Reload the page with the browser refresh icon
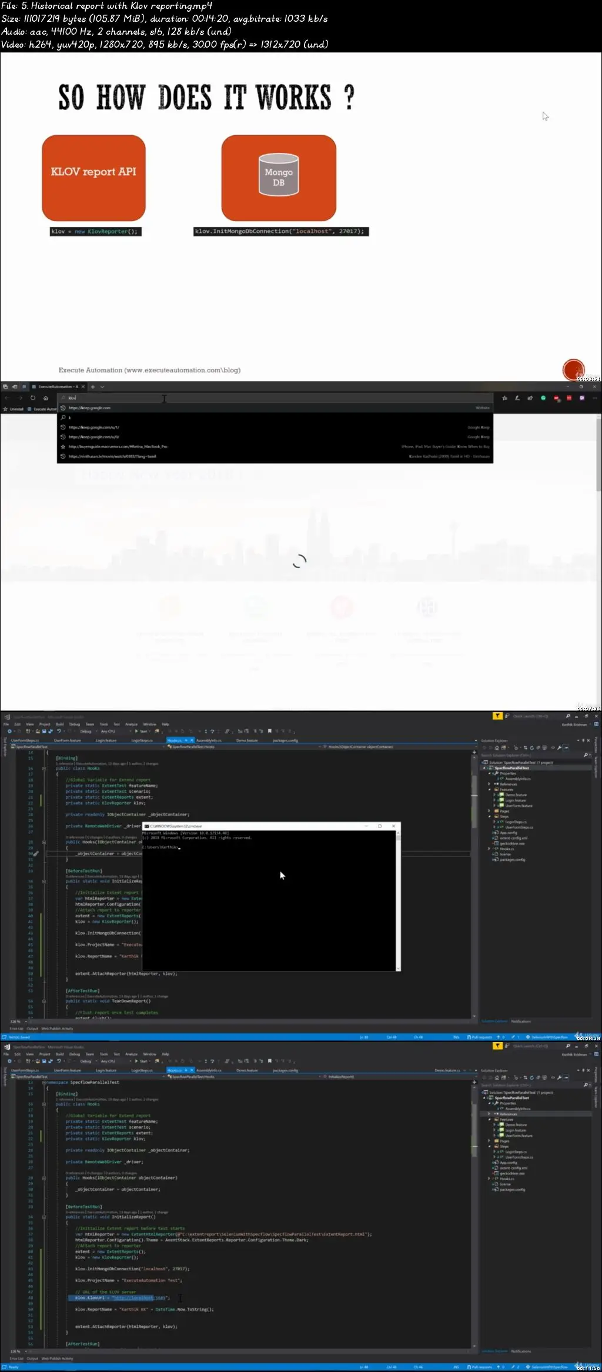This screenshot has width=602, height=1372. (33, 398)
